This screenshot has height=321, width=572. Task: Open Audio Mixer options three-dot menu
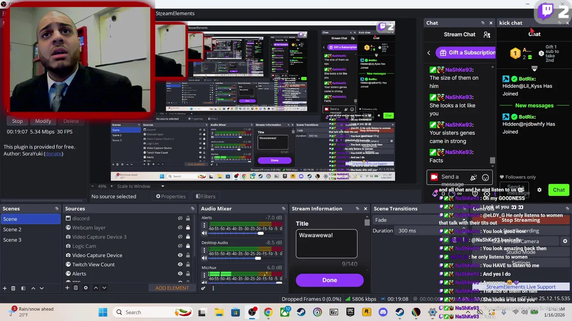tap(213, 288)
